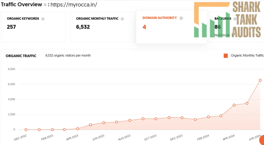Click the https://myrocca.in/ URL link
The image size is (264, 145).
[x=74, y=5]
